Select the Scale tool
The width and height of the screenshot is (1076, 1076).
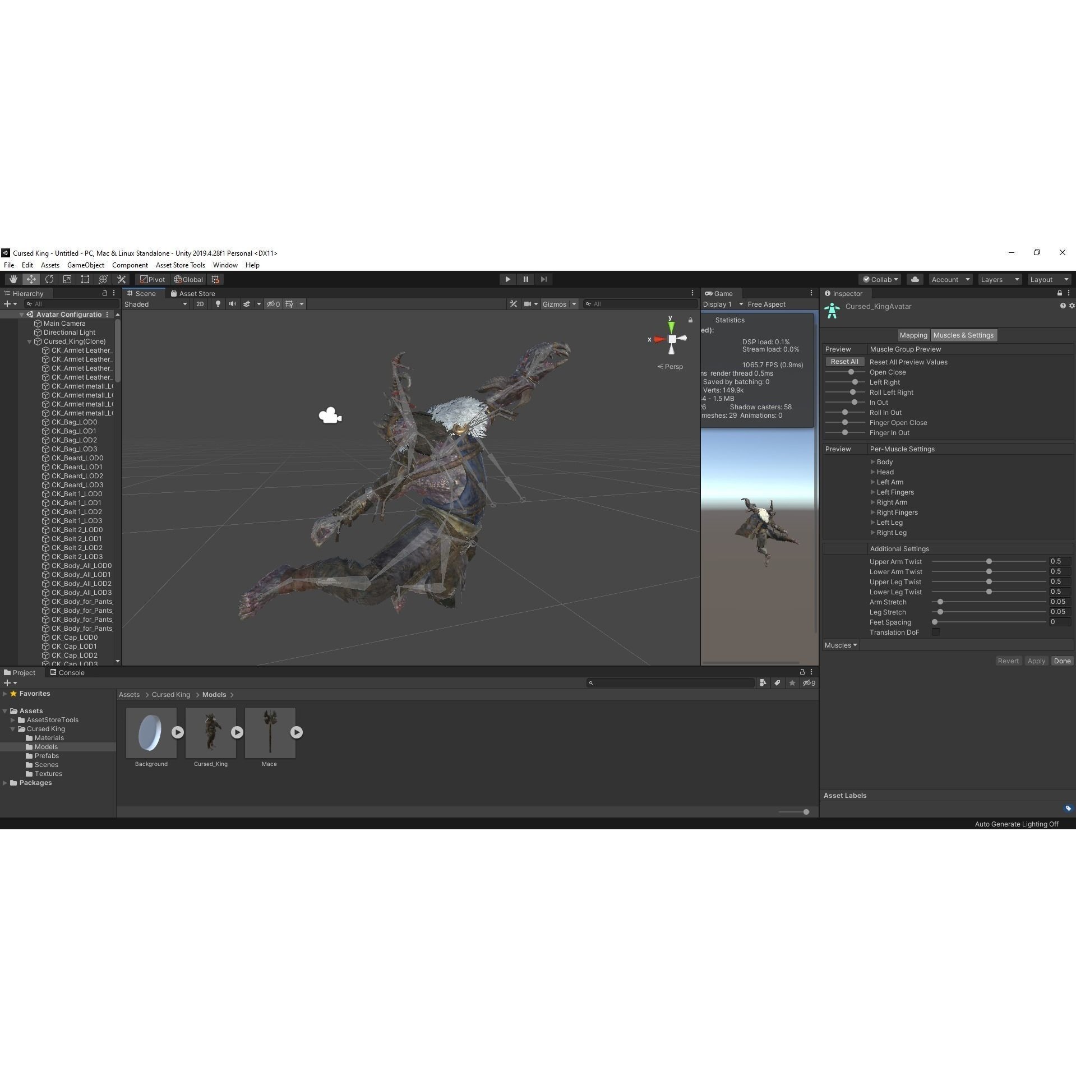click(x=67, y=279)
